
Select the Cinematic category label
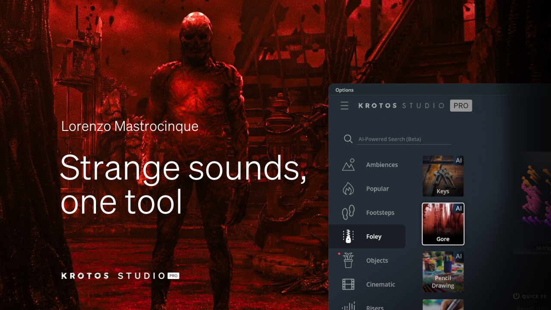pos(381,284)
